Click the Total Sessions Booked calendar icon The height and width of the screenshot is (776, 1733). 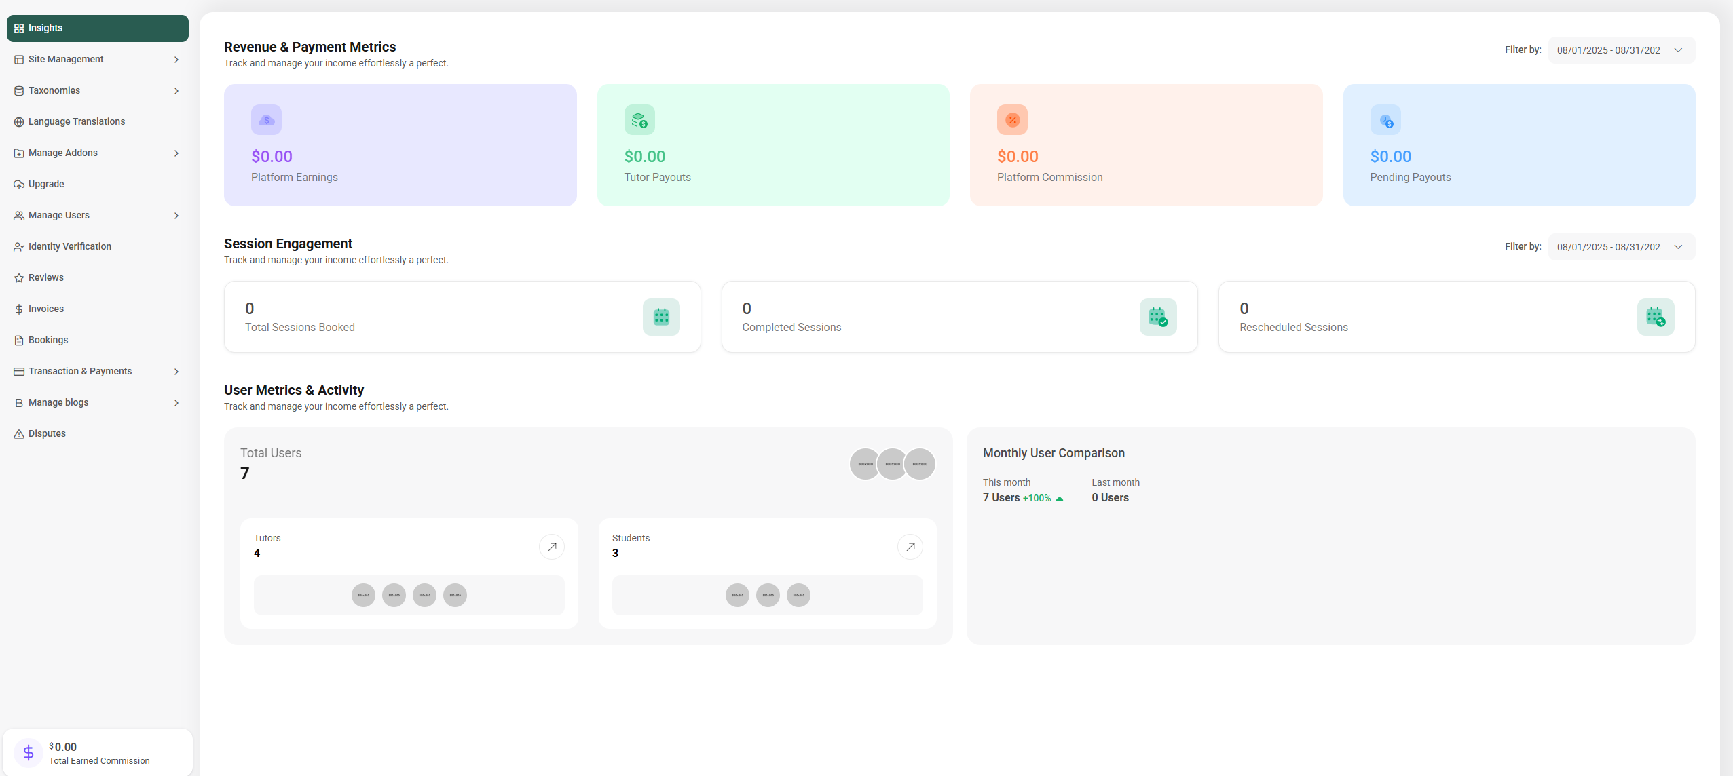tap(660, 317)
